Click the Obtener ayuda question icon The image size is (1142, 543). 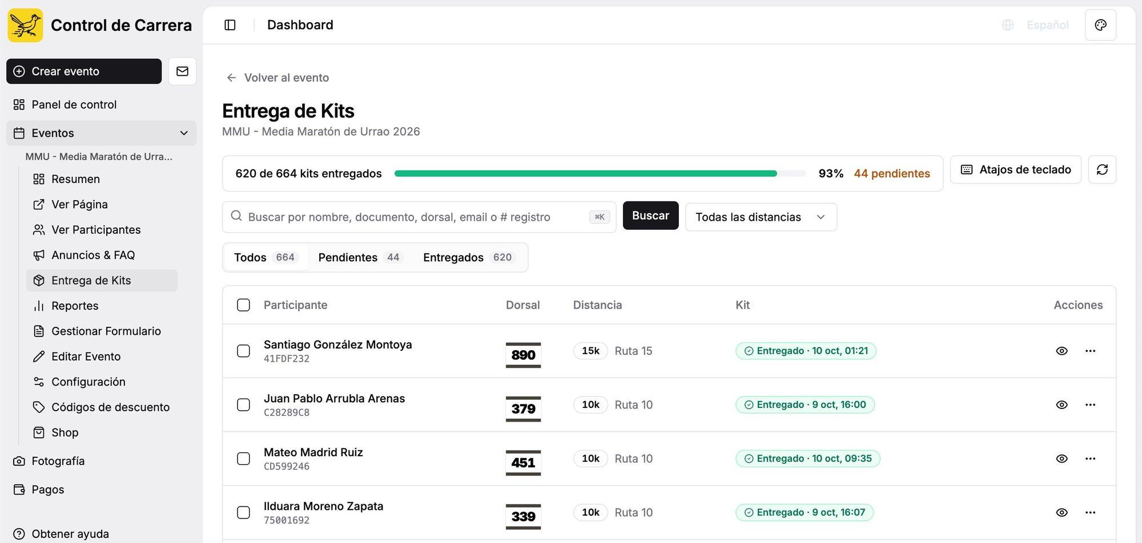click(19, 534)
